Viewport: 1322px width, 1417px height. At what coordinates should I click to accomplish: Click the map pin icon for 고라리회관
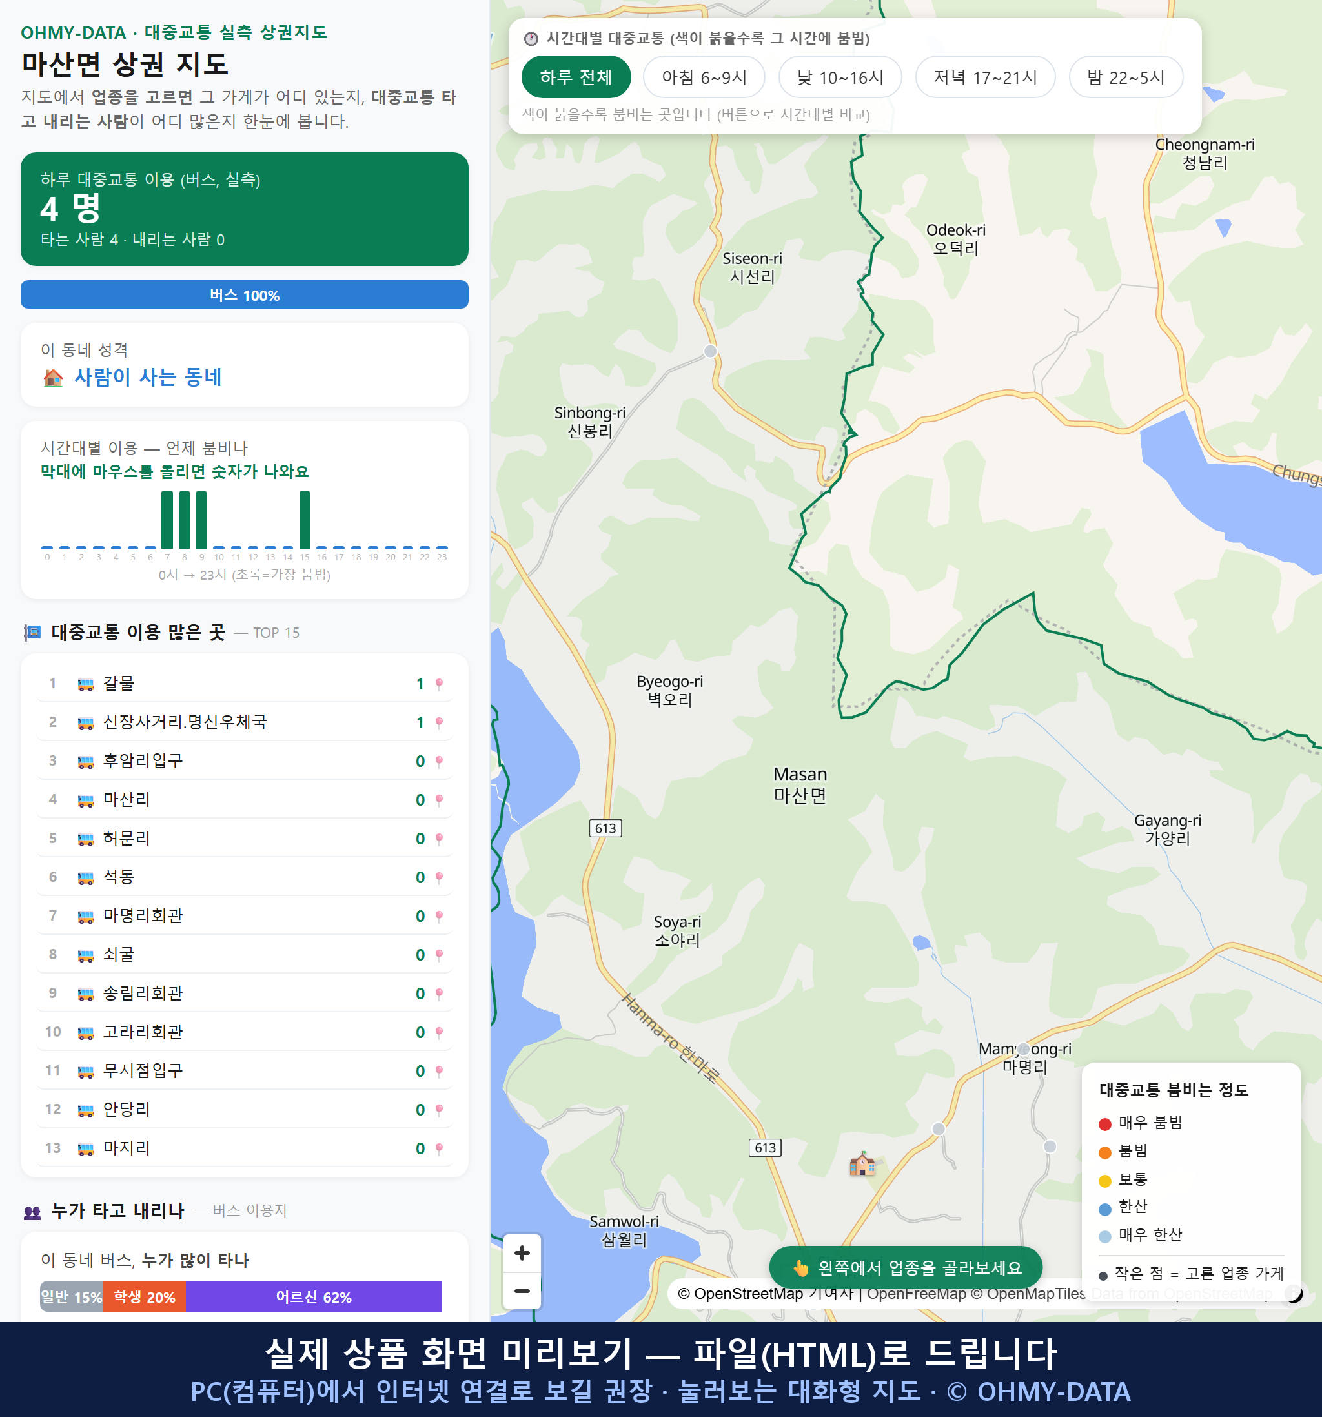(439, 1032)
